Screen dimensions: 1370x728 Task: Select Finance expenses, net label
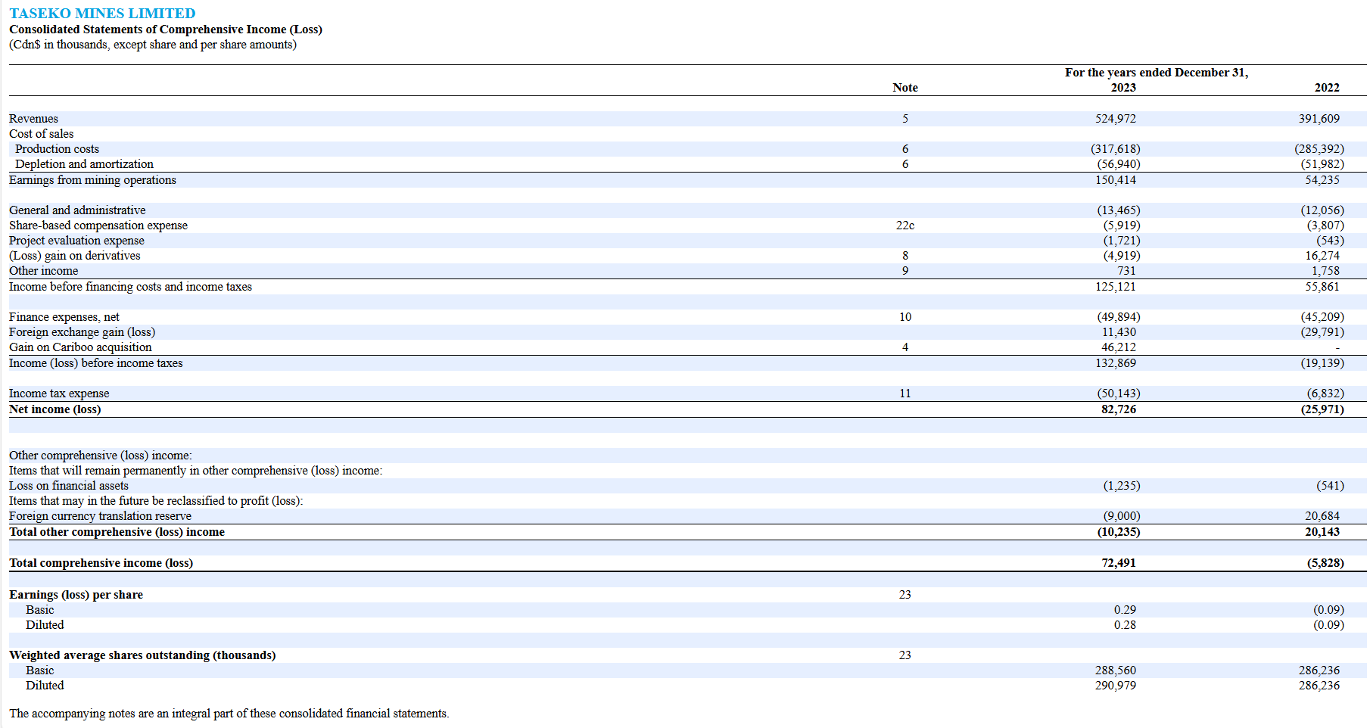pyautogui.click(x=64, y=317)
